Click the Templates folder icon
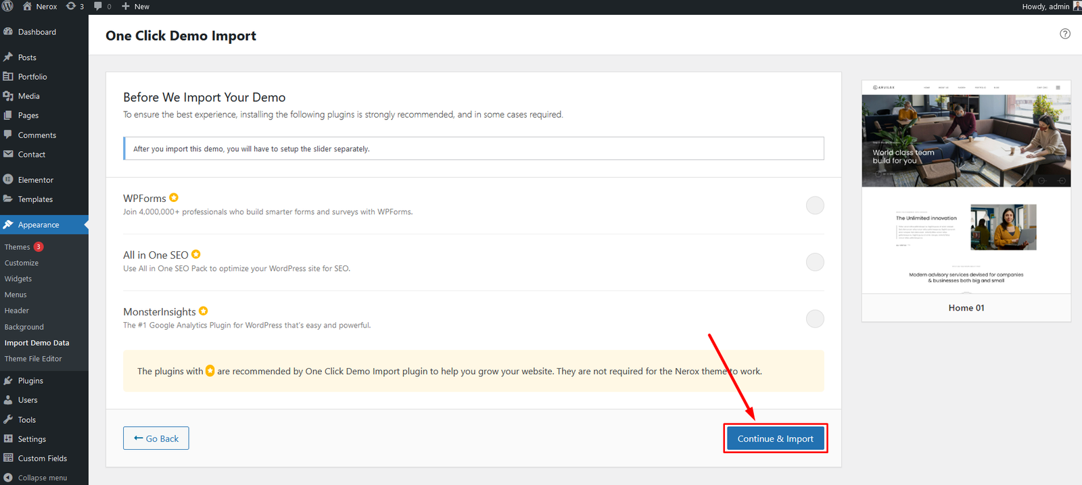 8,199
